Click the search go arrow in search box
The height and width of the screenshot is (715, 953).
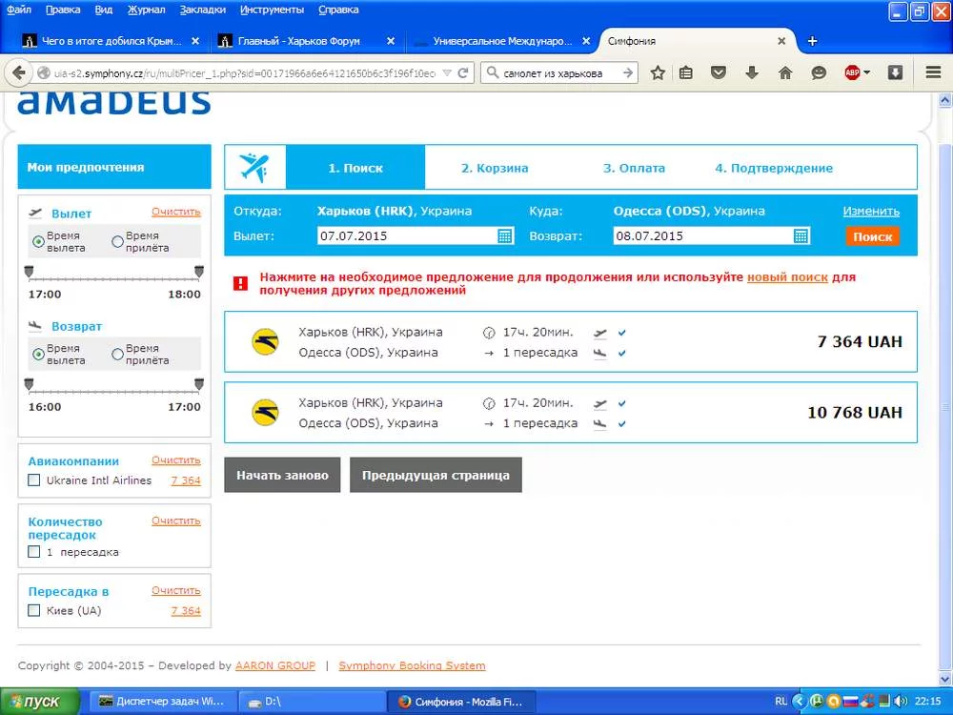point(628,73)
